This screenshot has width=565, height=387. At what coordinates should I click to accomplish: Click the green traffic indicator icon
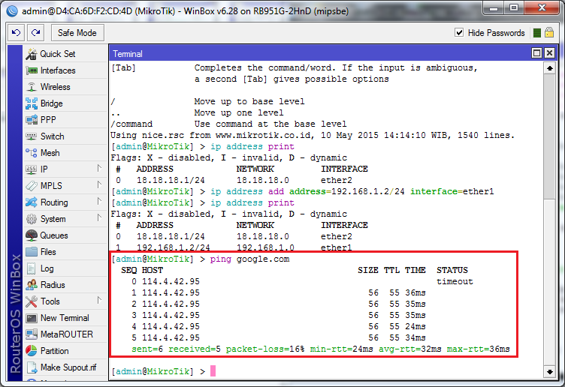coord(537,33)
